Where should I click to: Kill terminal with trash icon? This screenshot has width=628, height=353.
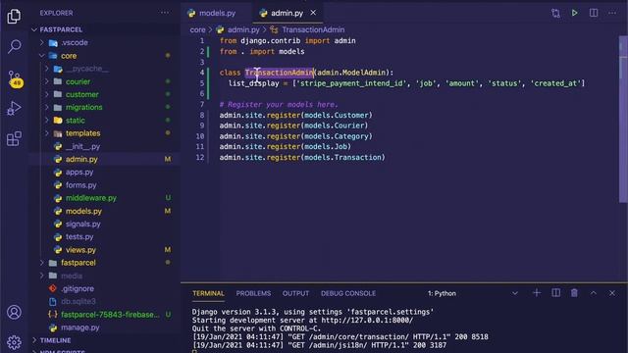pos(574,293)
